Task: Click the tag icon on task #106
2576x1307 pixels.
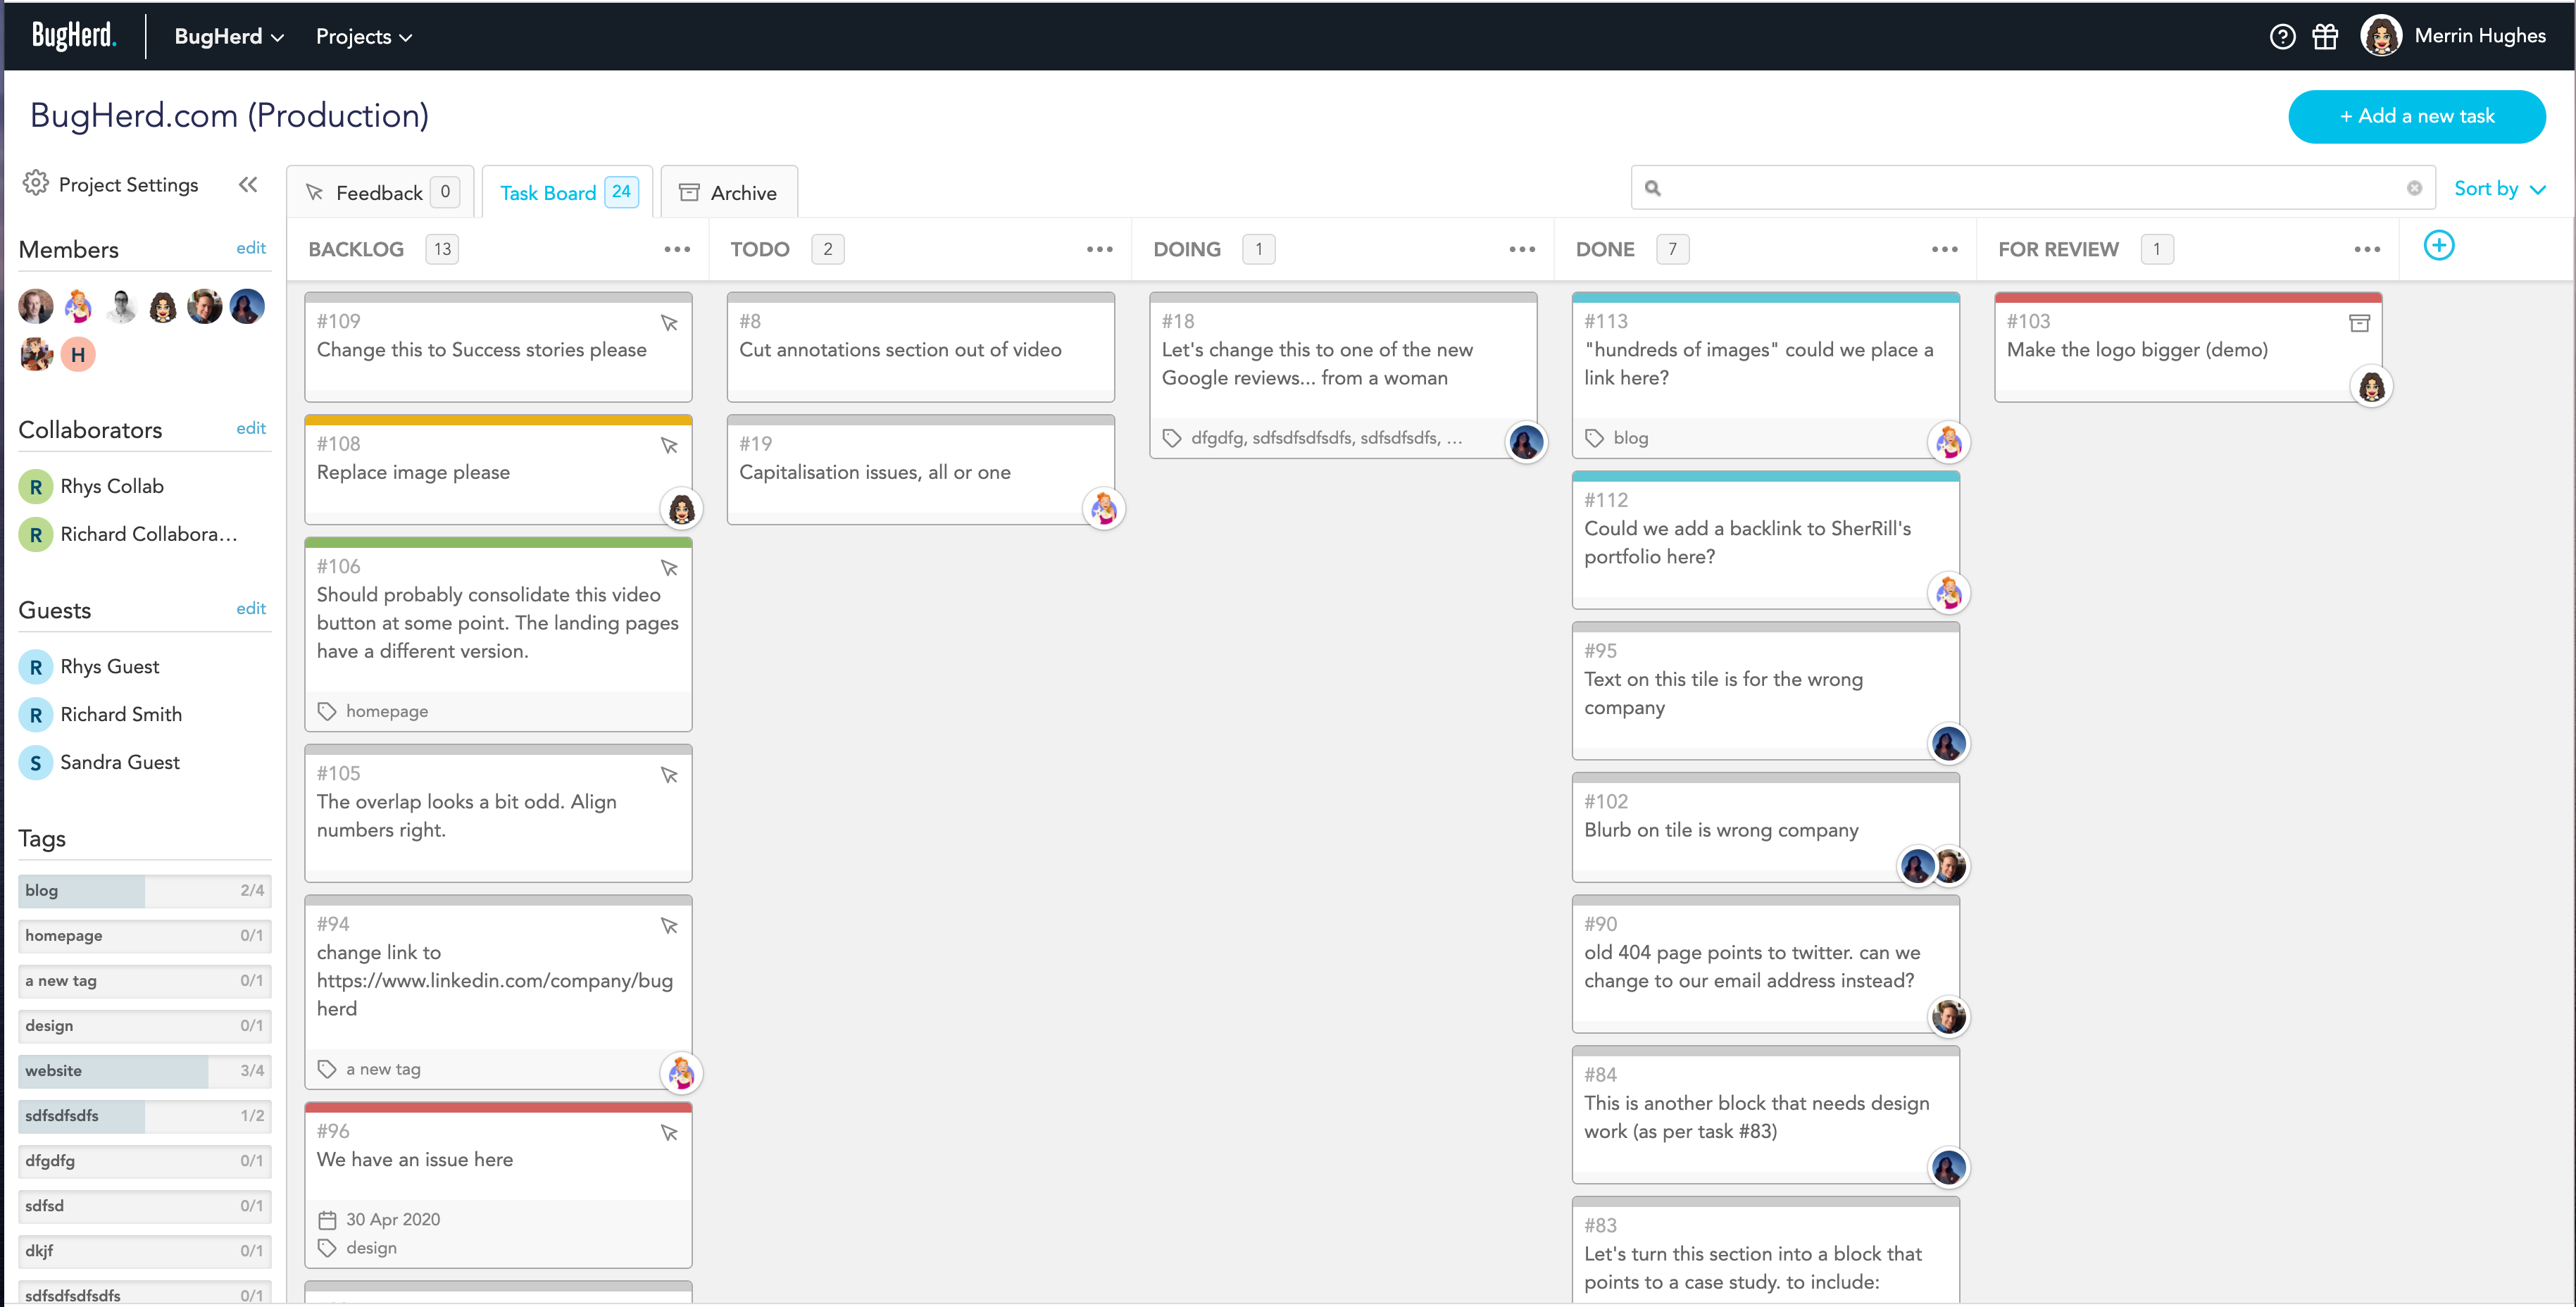Action: pyautogui.click(x=327, y=711)
